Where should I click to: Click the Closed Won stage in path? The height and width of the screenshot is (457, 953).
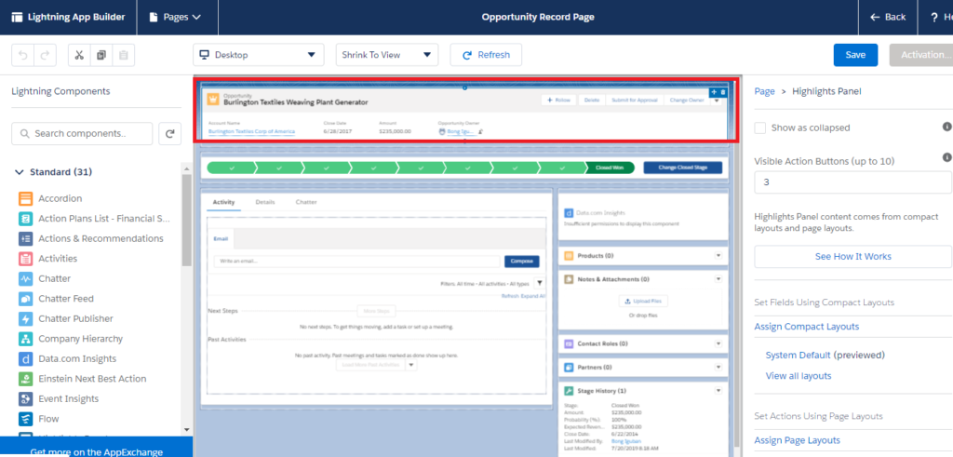pos(610,168)
